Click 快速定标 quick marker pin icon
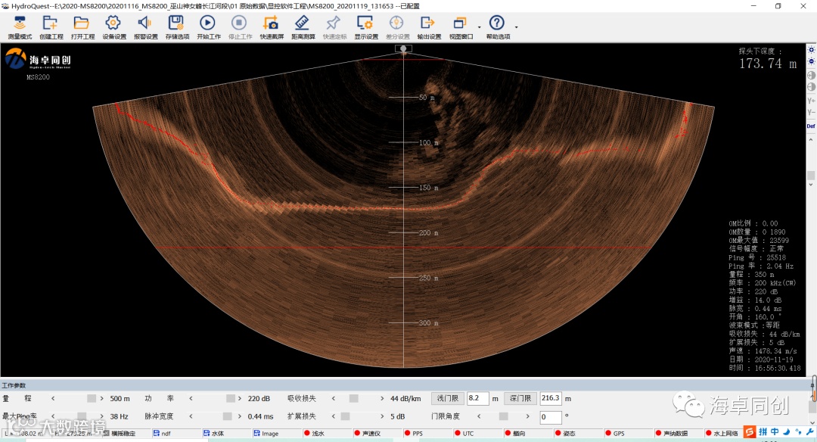817x442 pixels. [334, 23]
